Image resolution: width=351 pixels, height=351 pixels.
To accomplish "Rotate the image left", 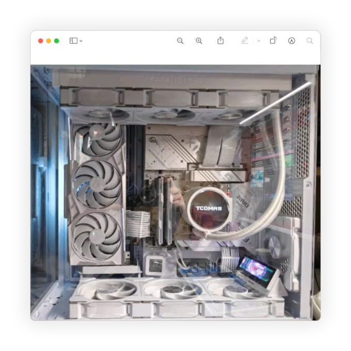I will [273, 40].
